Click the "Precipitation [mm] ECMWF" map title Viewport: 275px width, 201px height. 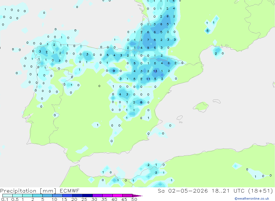40,191
